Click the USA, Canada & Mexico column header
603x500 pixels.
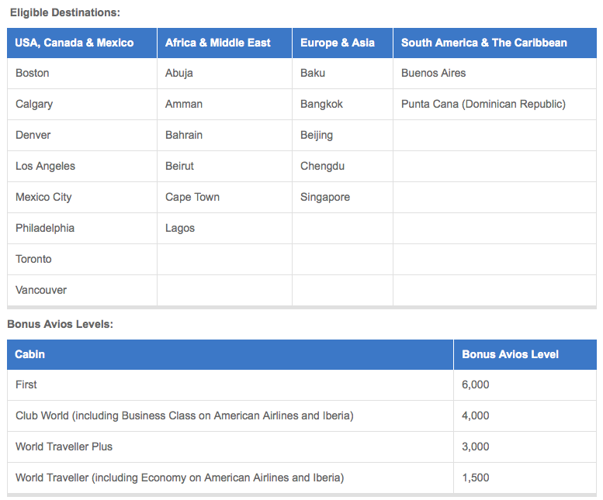pyautogui.click(x=82, y=43)
